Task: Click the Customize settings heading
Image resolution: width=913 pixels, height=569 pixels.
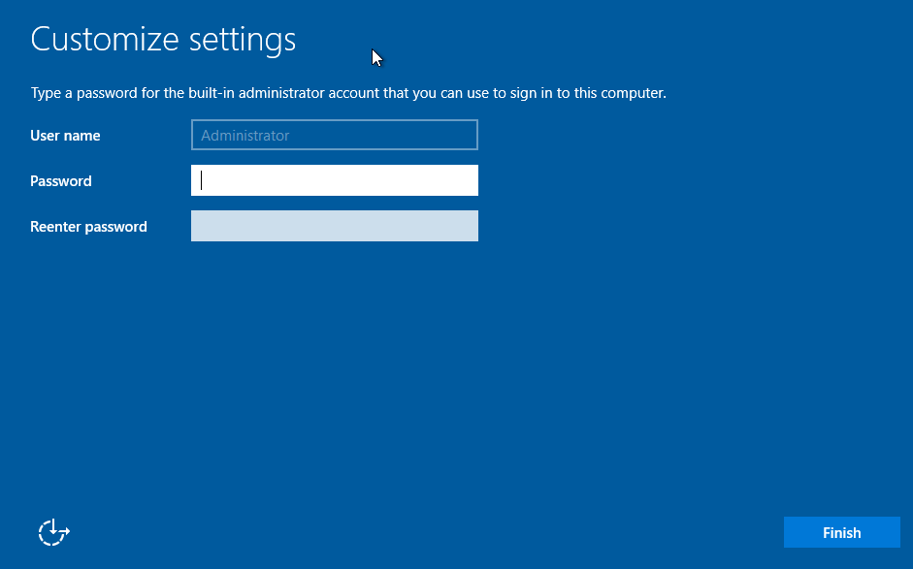Action: 163,40
